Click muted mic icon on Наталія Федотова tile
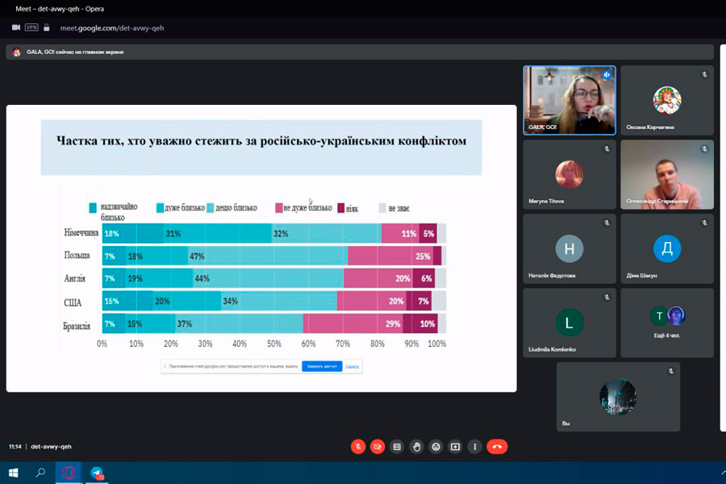Image resolution: width=726 pixels, height=484 pixels. pyautogui.click(x=607, y=223)
